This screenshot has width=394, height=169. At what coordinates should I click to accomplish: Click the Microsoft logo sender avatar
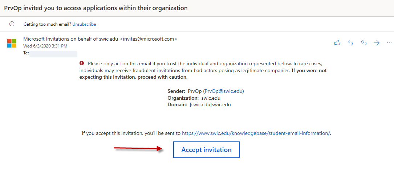click(x=12, y=43)
